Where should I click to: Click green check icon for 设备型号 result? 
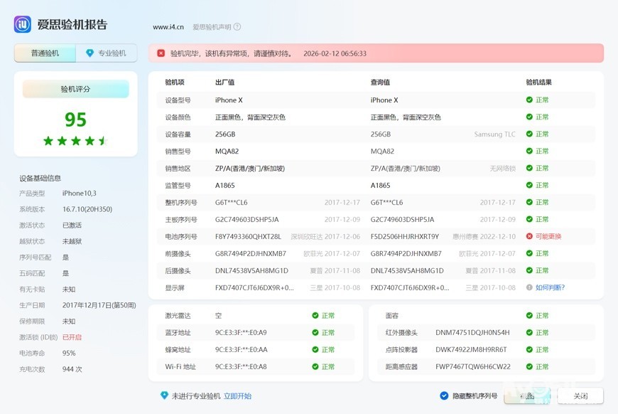click(529, 100)
